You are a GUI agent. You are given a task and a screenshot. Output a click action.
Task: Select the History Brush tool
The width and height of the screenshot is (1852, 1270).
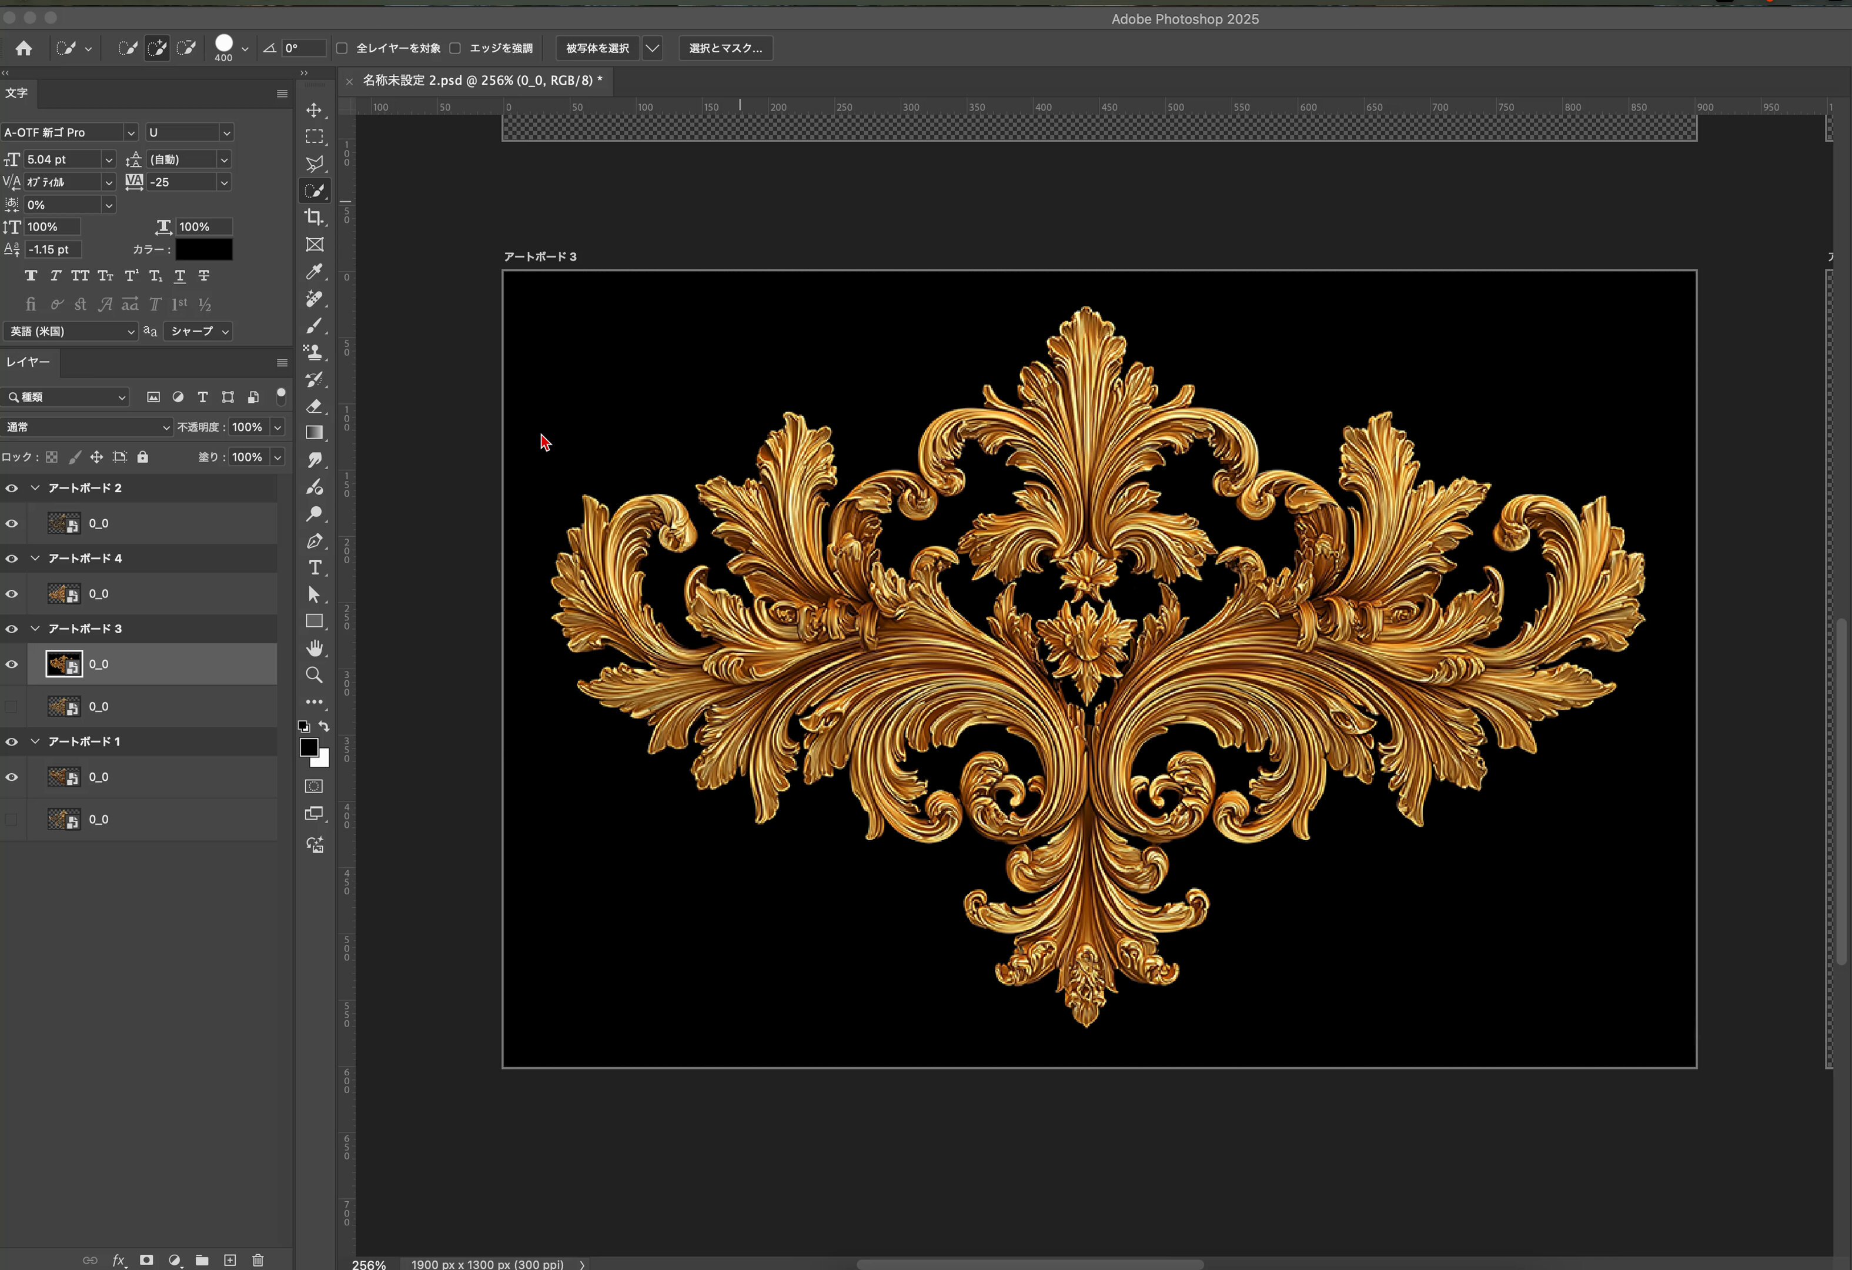tap(314, 379)
